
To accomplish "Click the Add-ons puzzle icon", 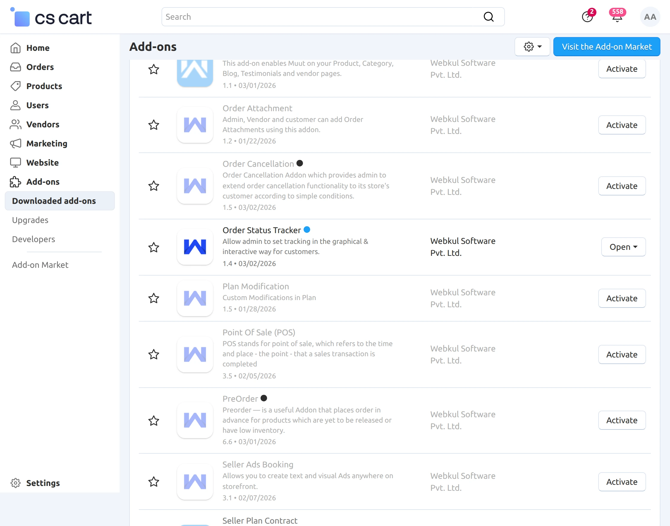I will click(x=16, y=181).
